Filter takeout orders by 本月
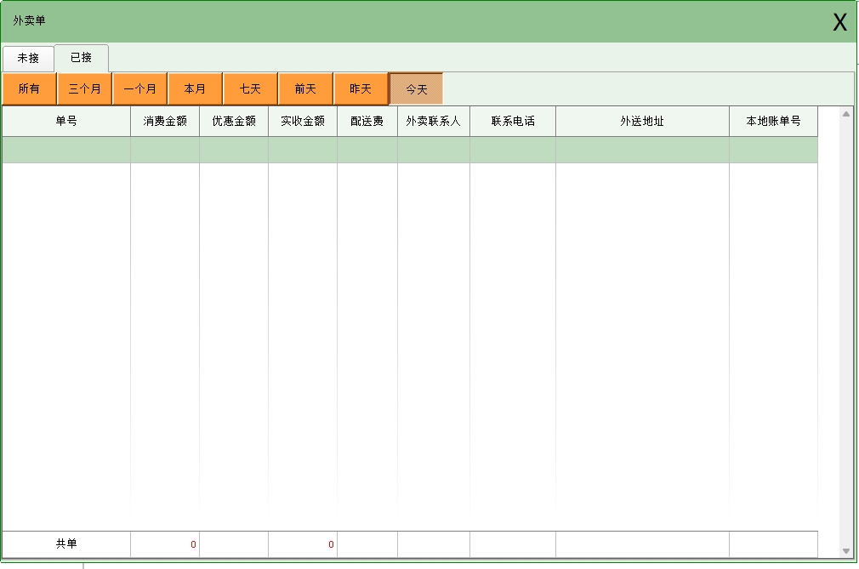 click(195, 88)
